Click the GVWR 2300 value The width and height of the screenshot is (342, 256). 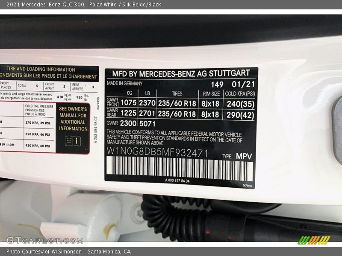128,124
